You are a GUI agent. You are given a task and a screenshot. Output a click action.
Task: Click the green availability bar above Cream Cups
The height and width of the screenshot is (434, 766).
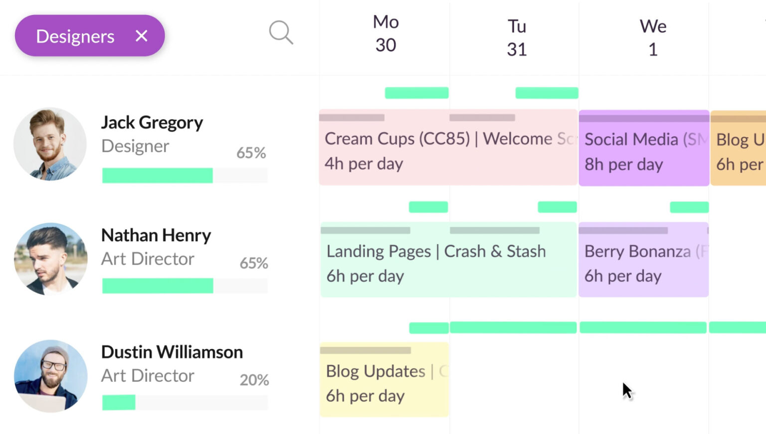click(x=416, y=92)
